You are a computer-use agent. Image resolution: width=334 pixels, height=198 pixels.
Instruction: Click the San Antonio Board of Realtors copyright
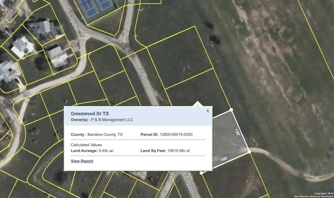[x=313, y=195]
